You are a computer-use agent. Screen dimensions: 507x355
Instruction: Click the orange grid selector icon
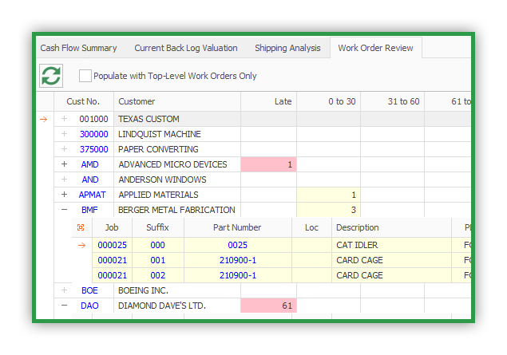[x=81, y=227]
